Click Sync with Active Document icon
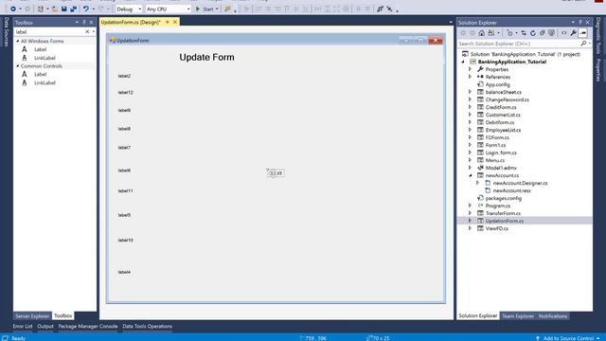 (524, 33)
